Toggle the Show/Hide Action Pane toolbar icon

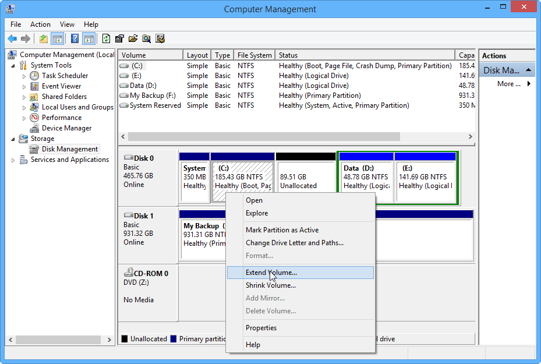pyautogui.click(x=89, y=38)
